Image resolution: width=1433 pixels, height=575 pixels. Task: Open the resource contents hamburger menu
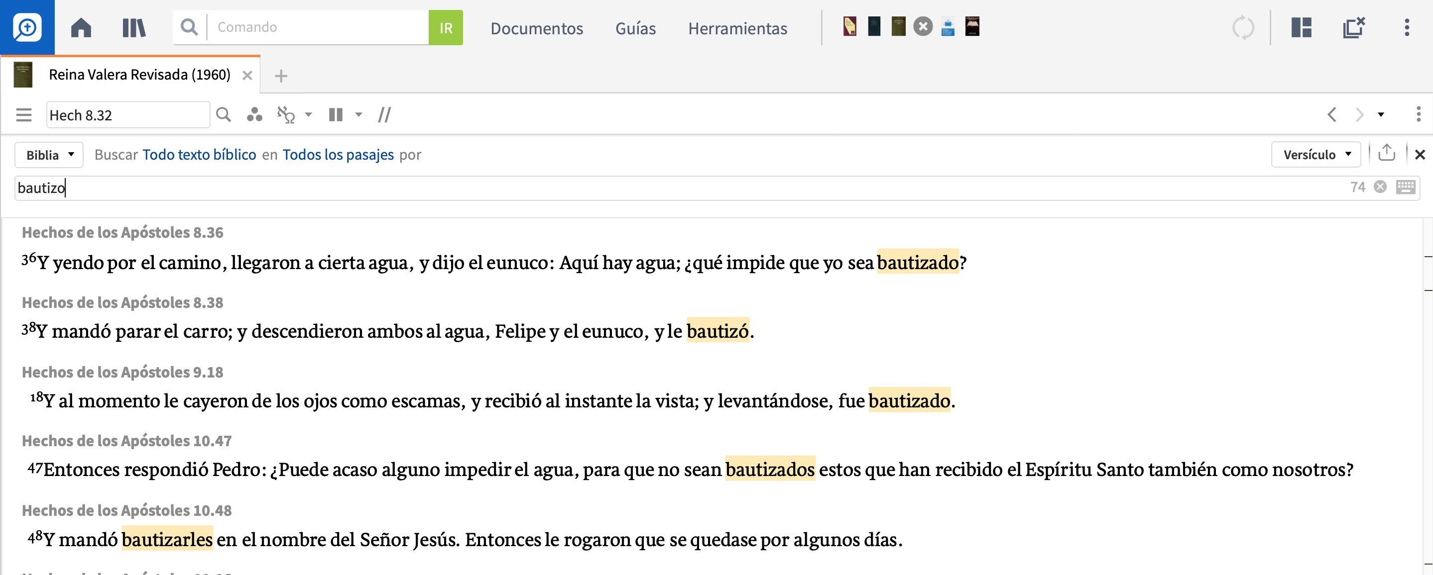tap(24, 115)
